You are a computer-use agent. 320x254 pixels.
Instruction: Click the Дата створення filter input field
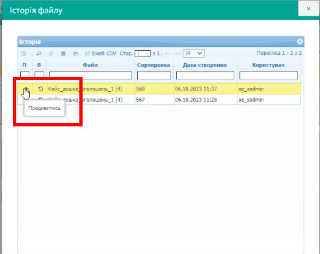click(205, 76)
